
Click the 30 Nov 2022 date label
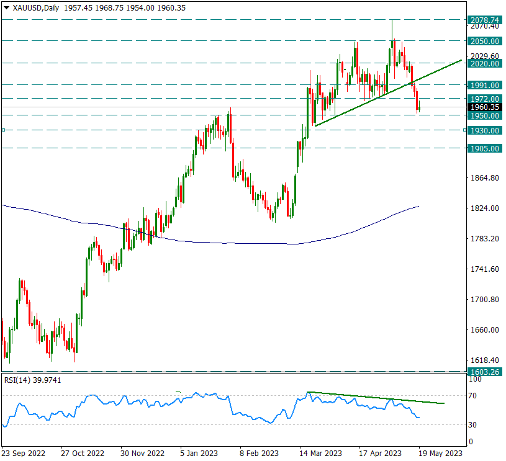(142, 454)
